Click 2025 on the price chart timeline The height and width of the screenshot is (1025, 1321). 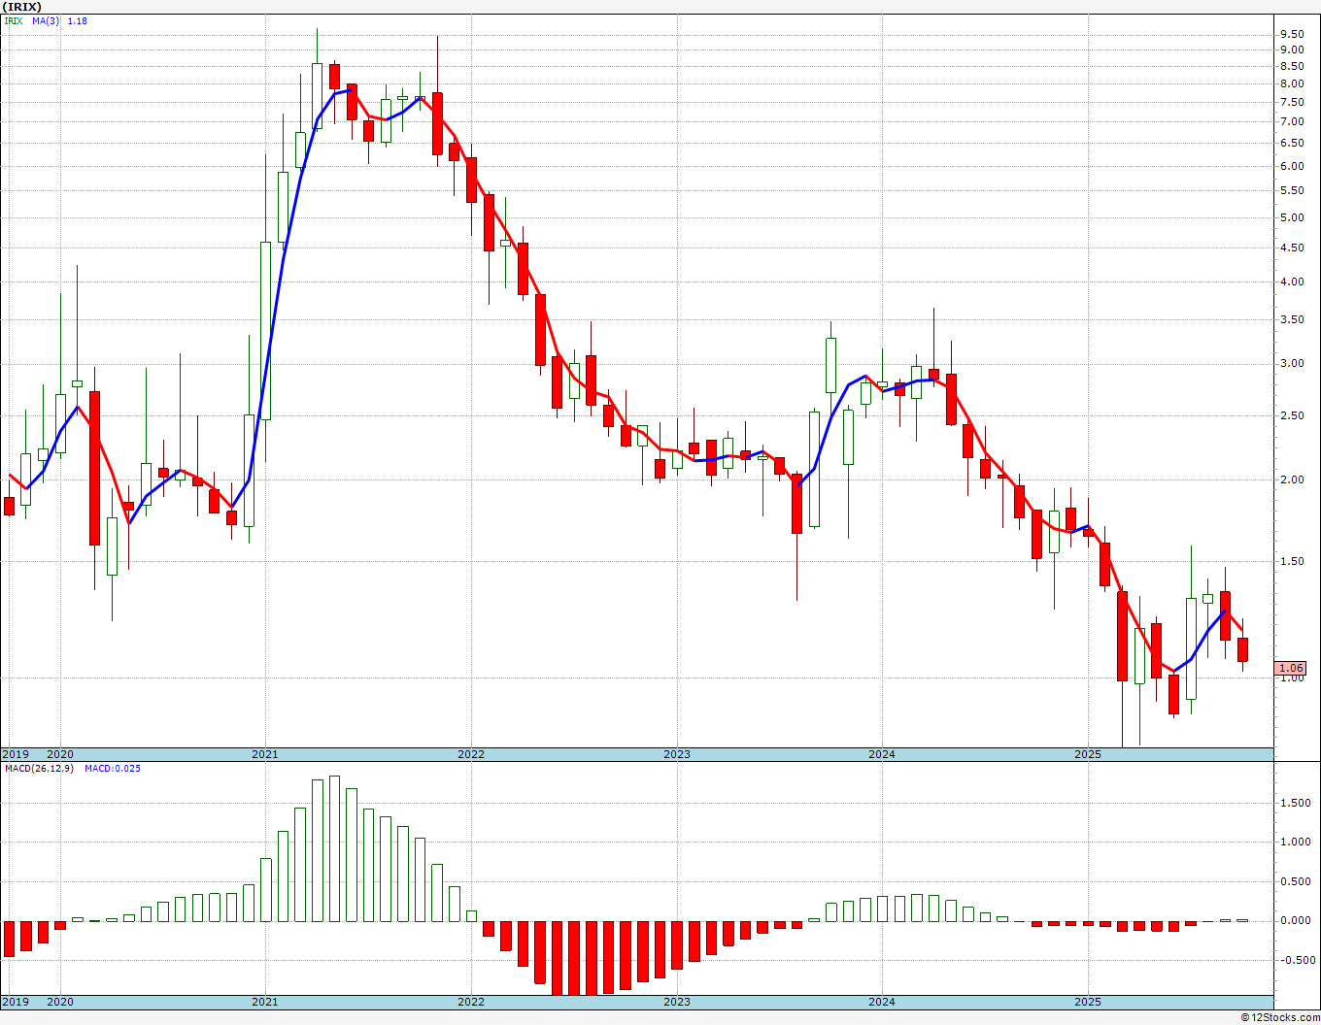click(1088, 754)
